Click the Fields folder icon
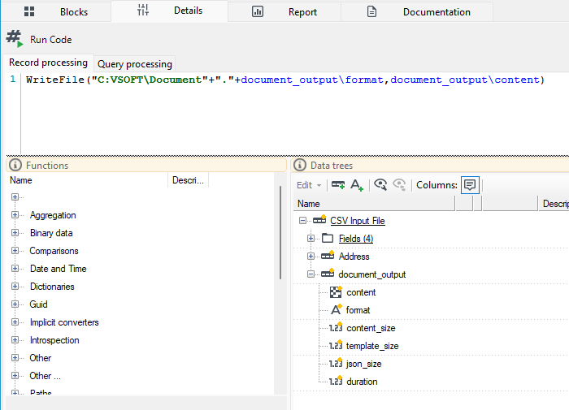 tap(328, 238)
